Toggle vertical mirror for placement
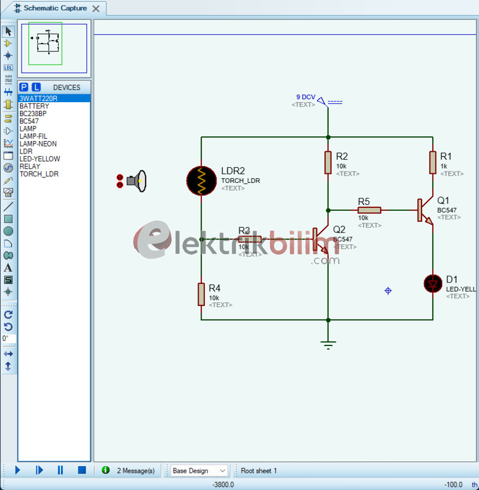 [8, 366]
